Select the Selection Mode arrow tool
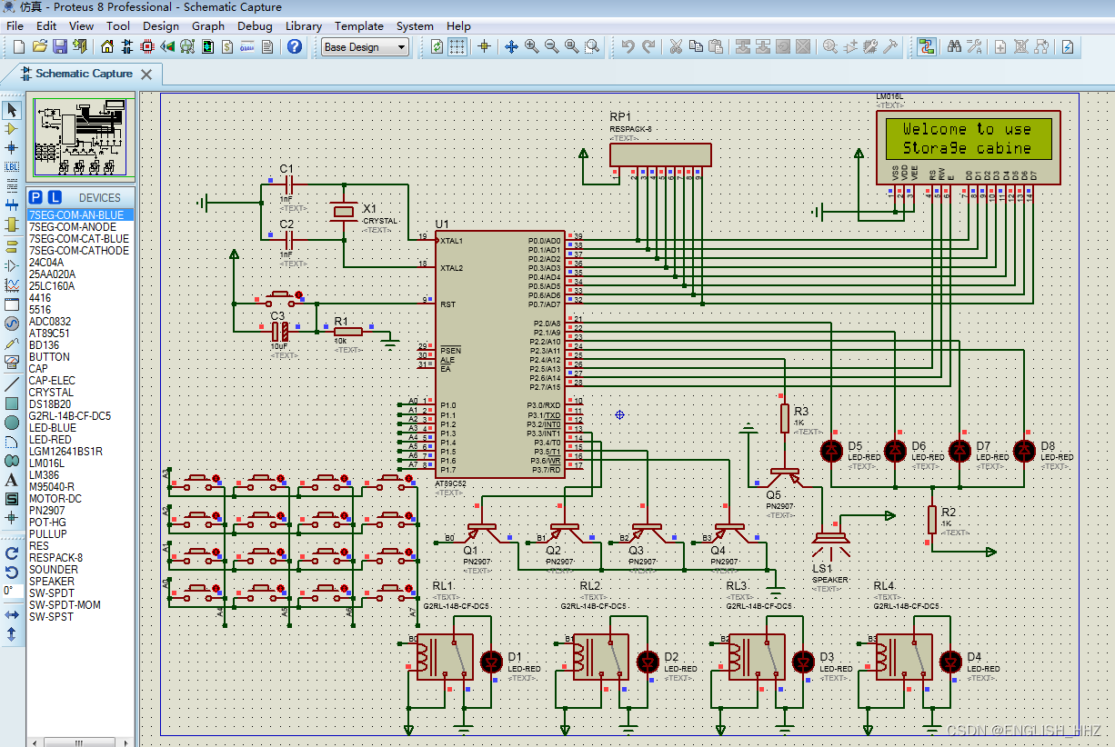 (x=12, y=110)
